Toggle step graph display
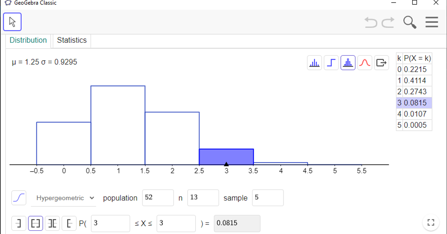 pyautogui.click(x=331, y=63)
